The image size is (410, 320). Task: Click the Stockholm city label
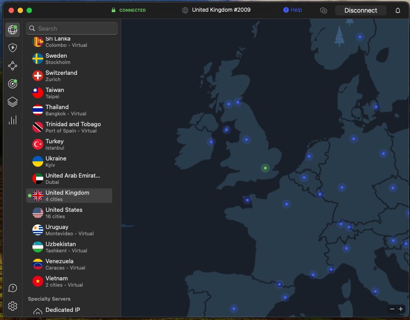coord(58,62)
